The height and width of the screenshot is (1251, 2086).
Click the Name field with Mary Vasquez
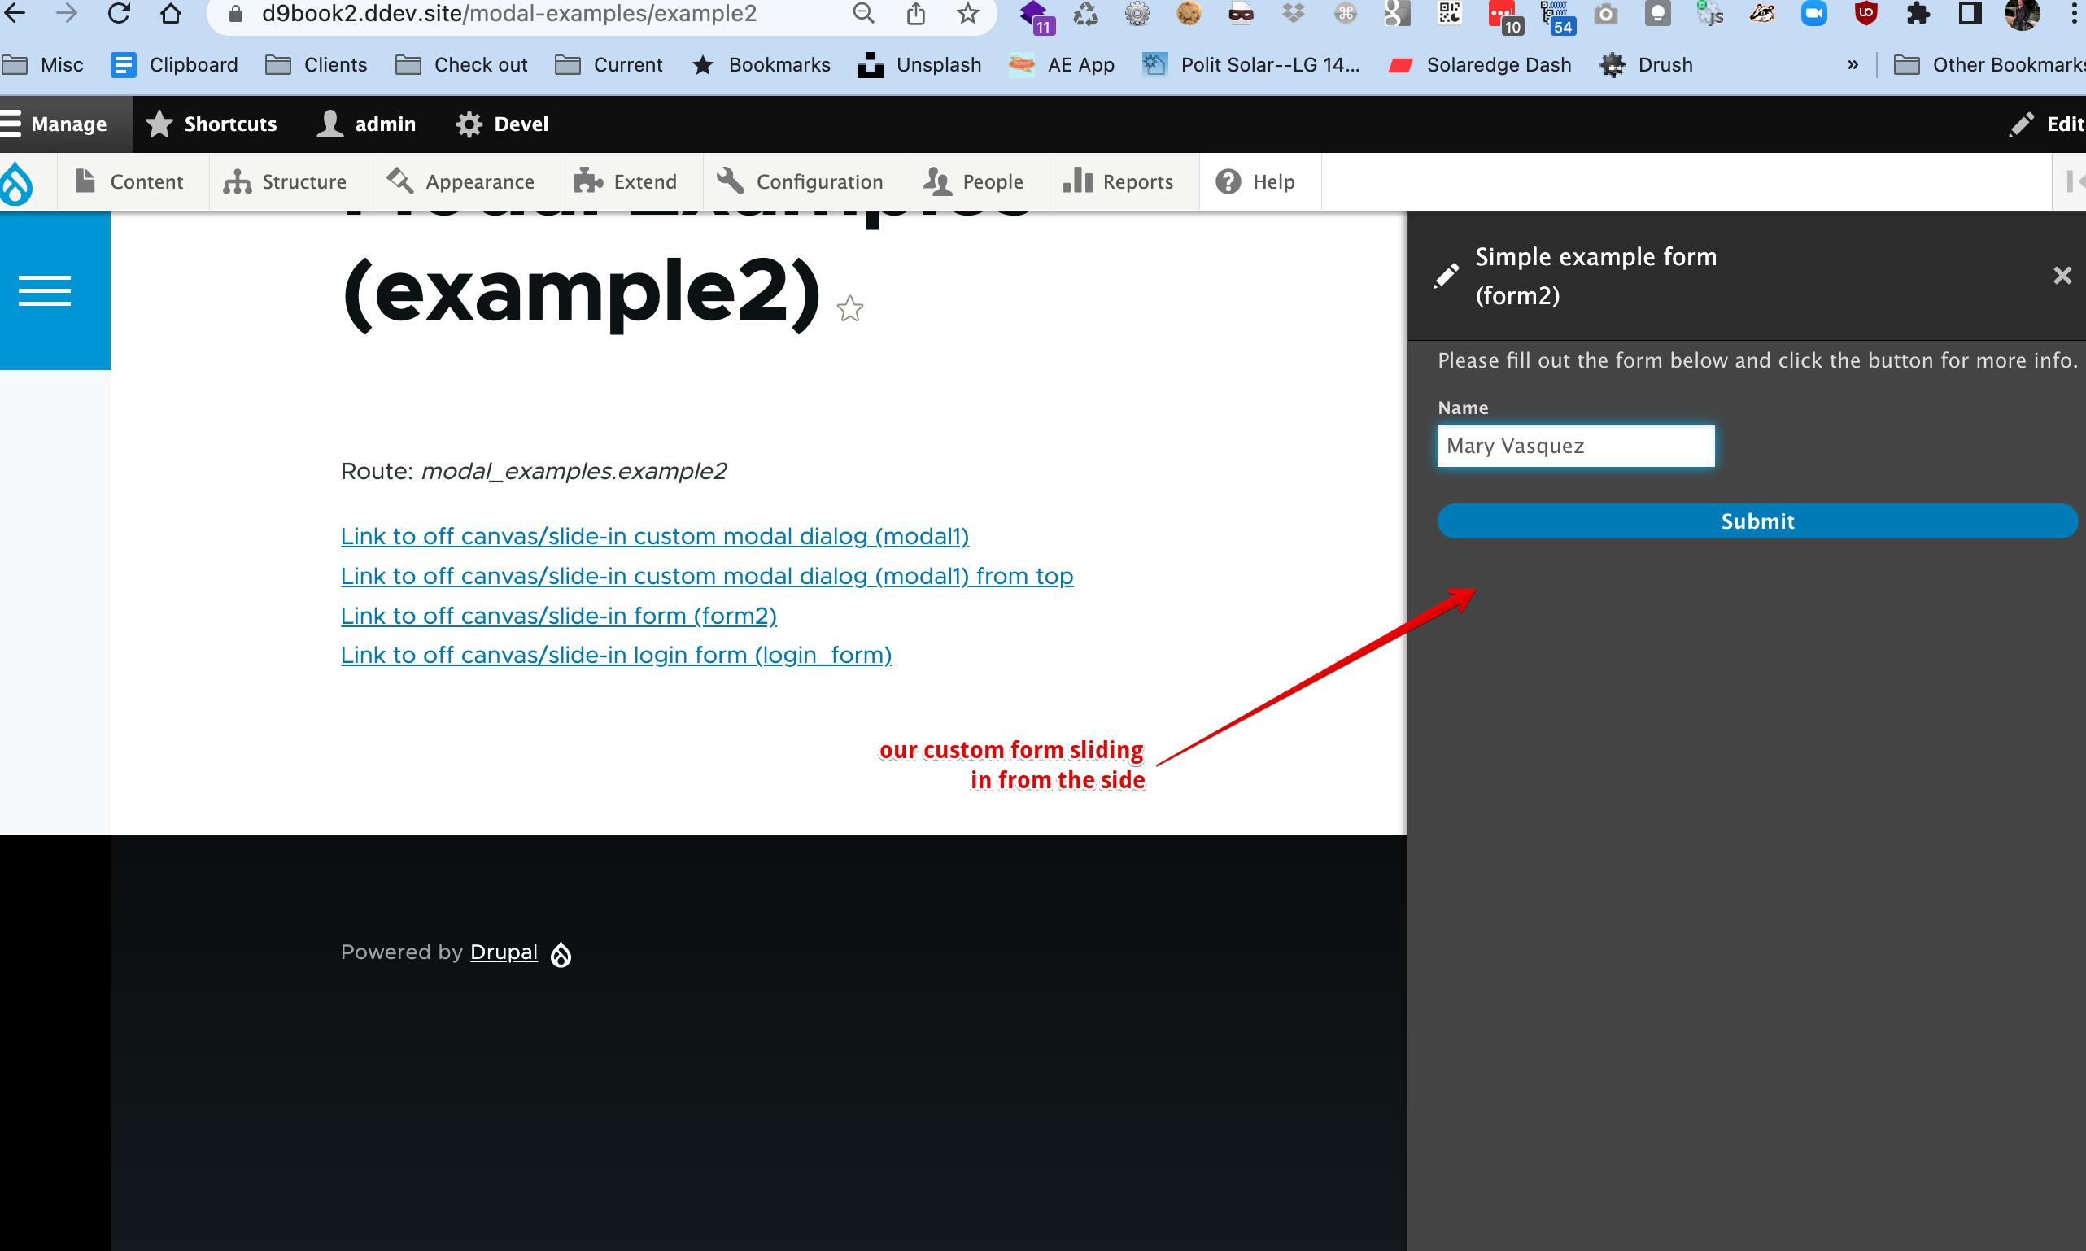point(1576,446)
